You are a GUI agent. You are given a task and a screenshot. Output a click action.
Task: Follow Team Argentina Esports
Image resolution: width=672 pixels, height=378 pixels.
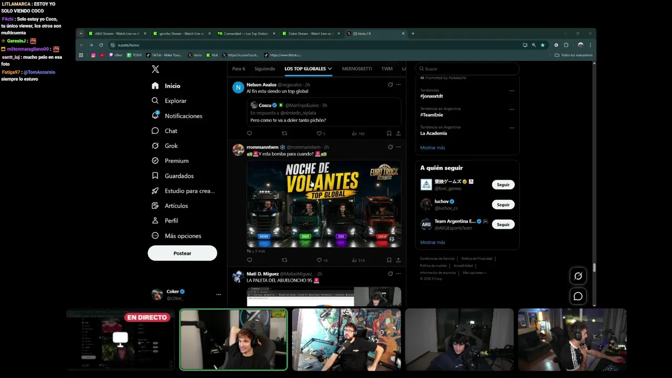point(503,225)
